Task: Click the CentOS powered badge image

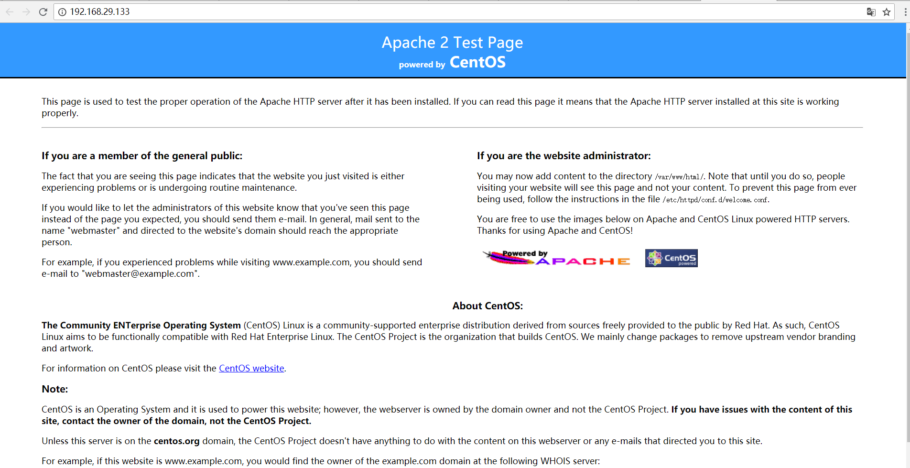Action: [x=671, y=258]
